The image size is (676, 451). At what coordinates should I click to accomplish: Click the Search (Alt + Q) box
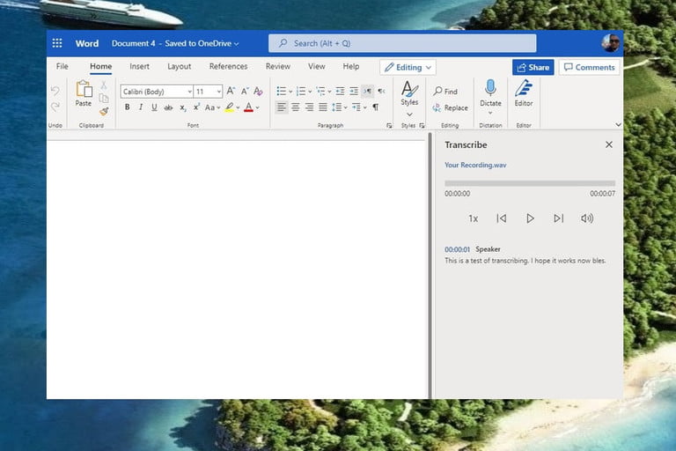(402, 43)
